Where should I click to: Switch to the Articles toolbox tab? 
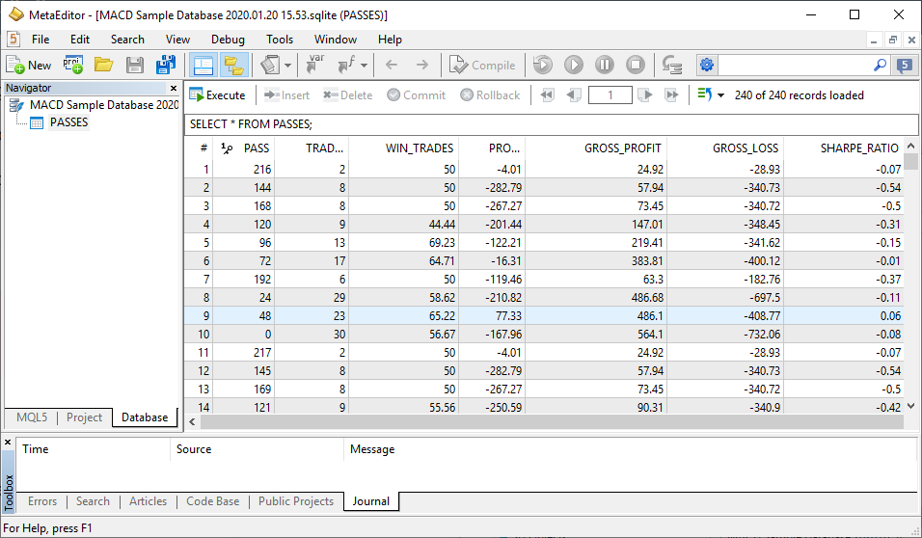click(x=149, y=501)
